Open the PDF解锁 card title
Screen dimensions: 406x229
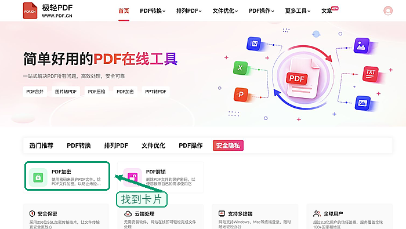(155, 172)
